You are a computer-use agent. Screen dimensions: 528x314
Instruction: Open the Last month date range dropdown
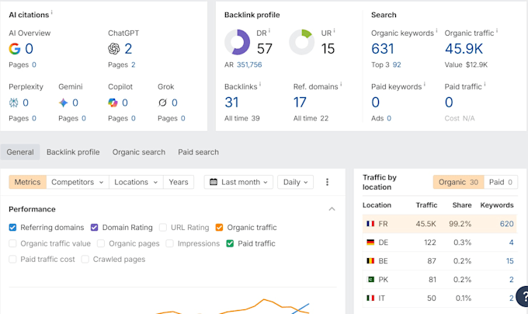pyautogui.click(x=238, y=182)
